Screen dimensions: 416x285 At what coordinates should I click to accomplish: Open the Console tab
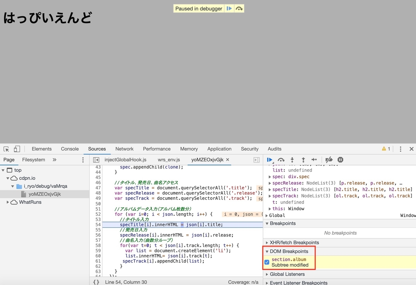click(70, 149)
